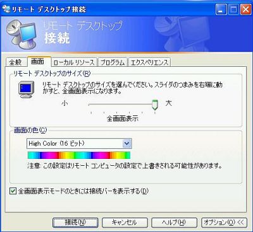Screen dimensions: 253x232
Task: Open the High Color (16 ビット) dropdown arrow
Action: point(127,144)
